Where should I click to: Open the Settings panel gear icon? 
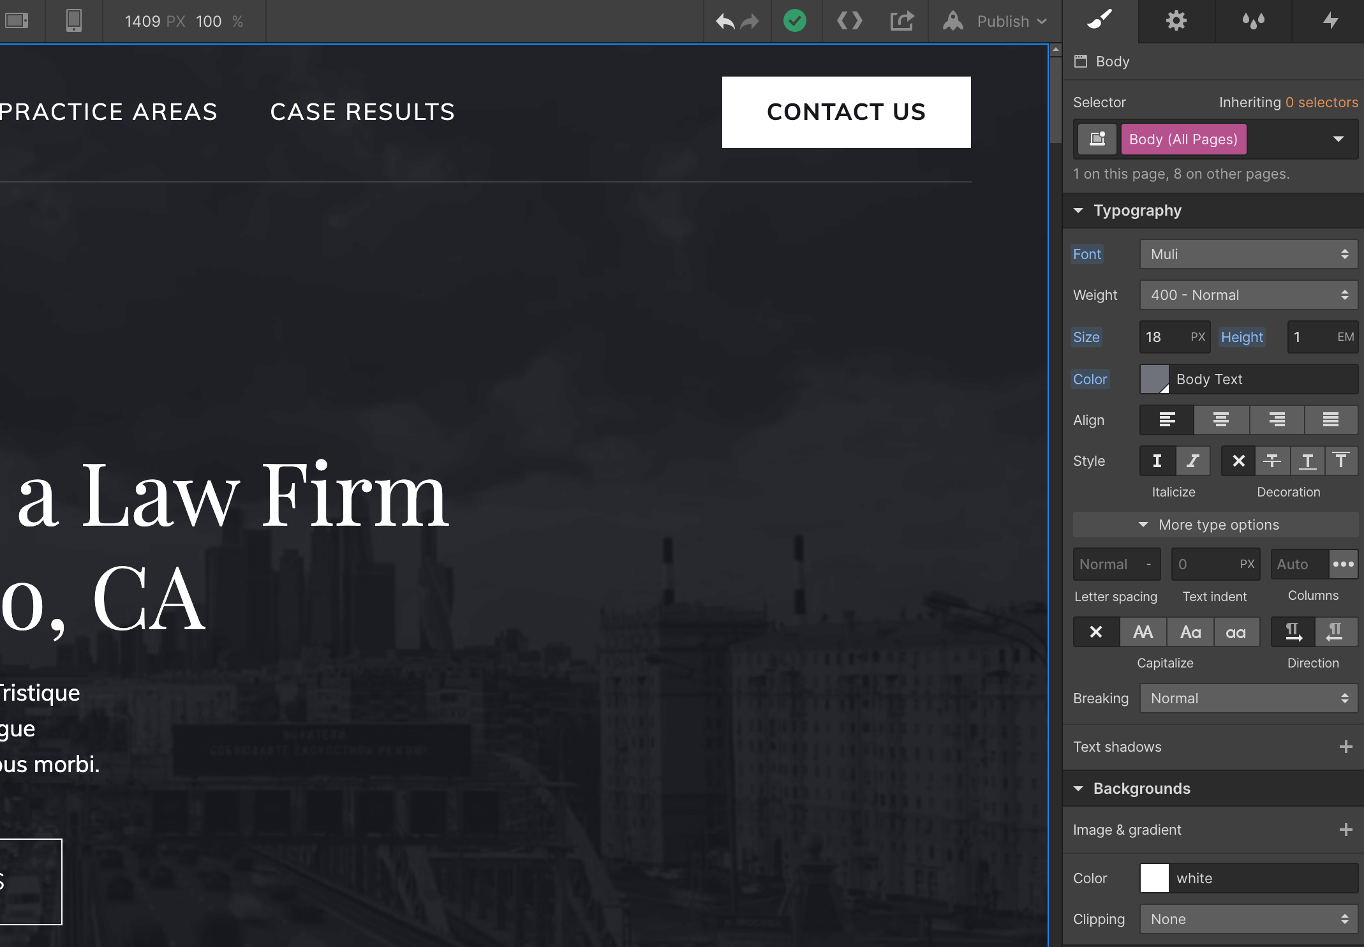pyautogui.click(x=1176, y=21)
